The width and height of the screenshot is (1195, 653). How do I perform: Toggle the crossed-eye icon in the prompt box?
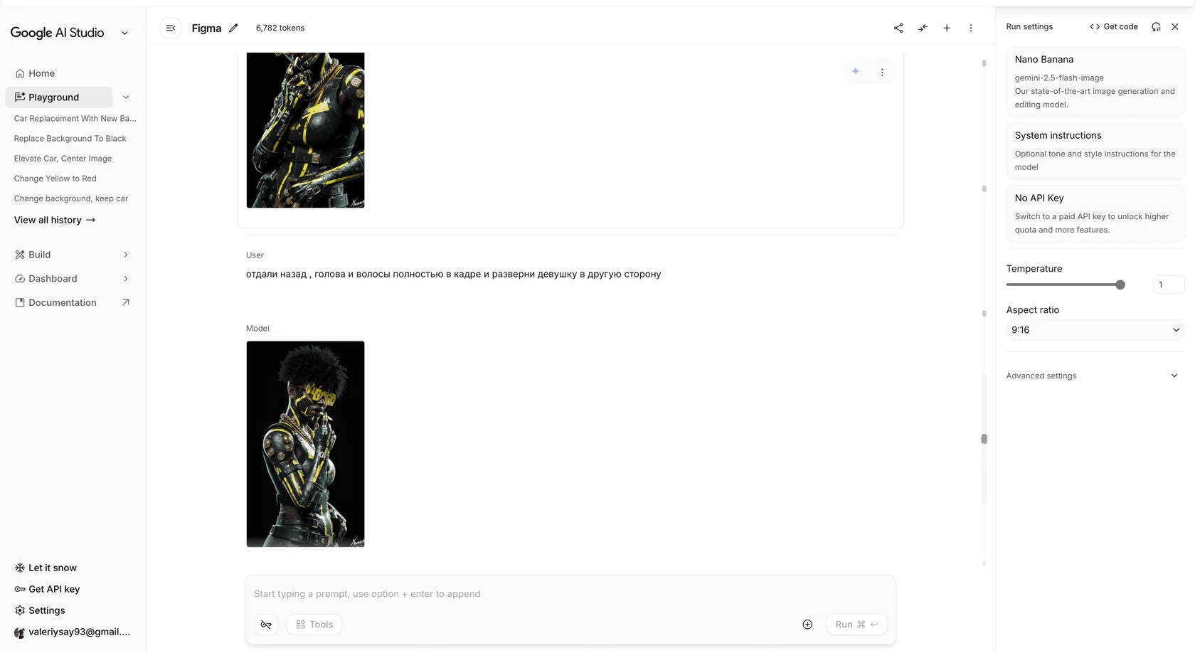click(266, 625)
